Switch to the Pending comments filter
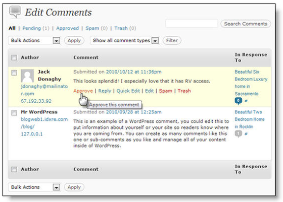This screenshot has height=202, width=283. pyautogui.click(x=31, y=28)
